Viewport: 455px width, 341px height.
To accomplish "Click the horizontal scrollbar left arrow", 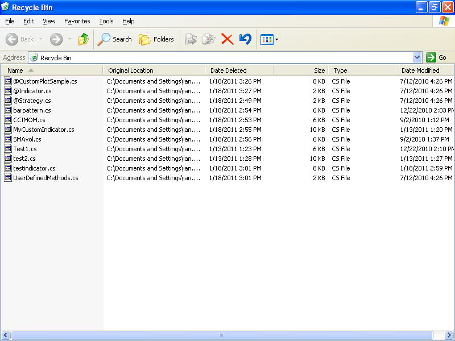I will pyautogui.click(x=6, y=335).
